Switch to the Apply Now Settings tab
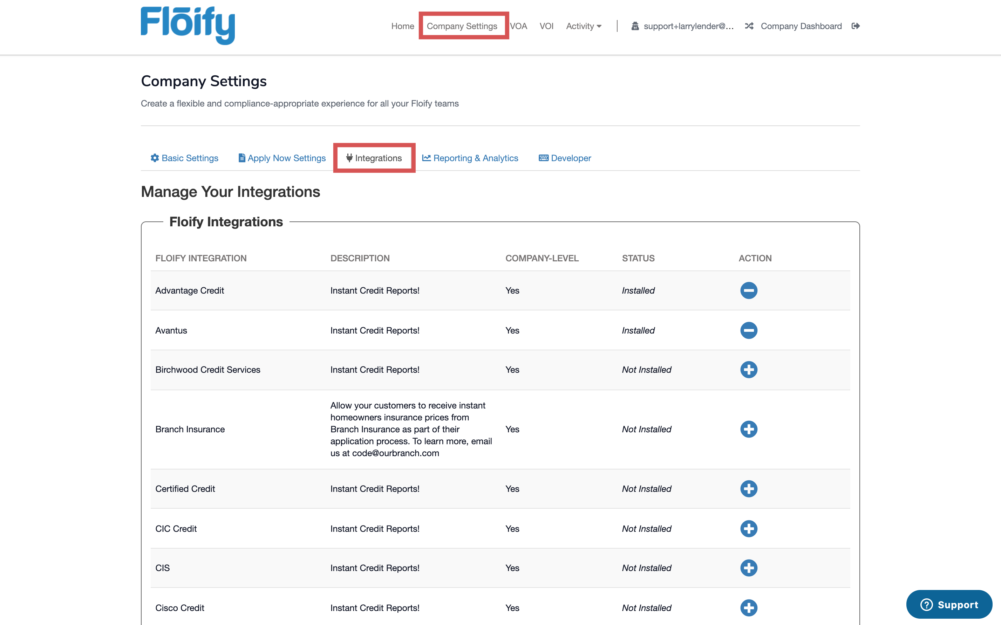 (282, 158)
